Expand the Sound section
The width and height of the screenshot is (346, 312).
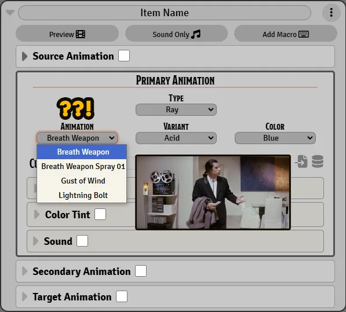(35, 241)
